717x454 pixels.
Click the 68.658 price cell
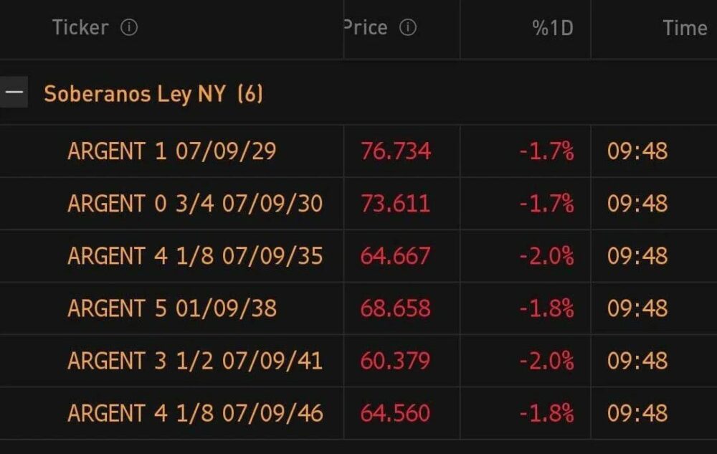pyautogui.click(x=395, y=308)
